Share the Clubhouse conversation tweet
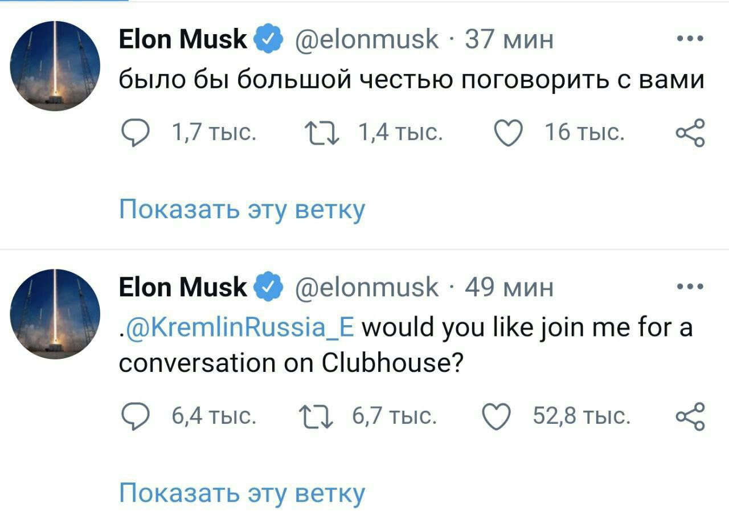Image resolution: width=729 pixels, height=528 pixels. pos(690,417)
